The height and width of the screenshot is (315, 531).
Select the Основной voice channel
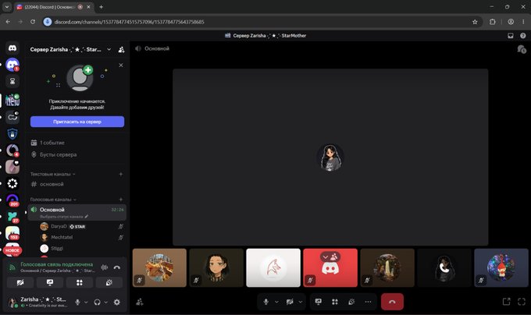click(77, 212)
